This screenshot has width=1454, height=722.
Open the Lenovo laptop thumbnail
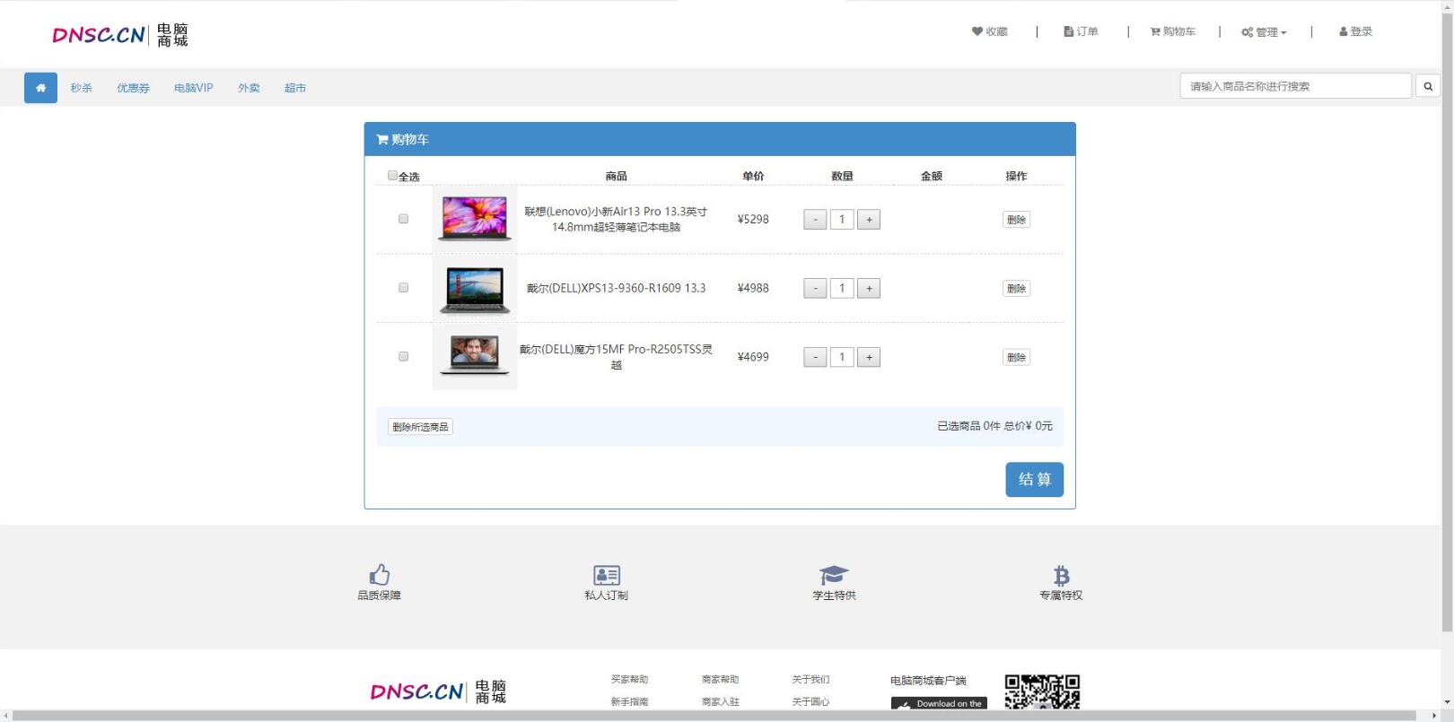[x=475, y=219]
